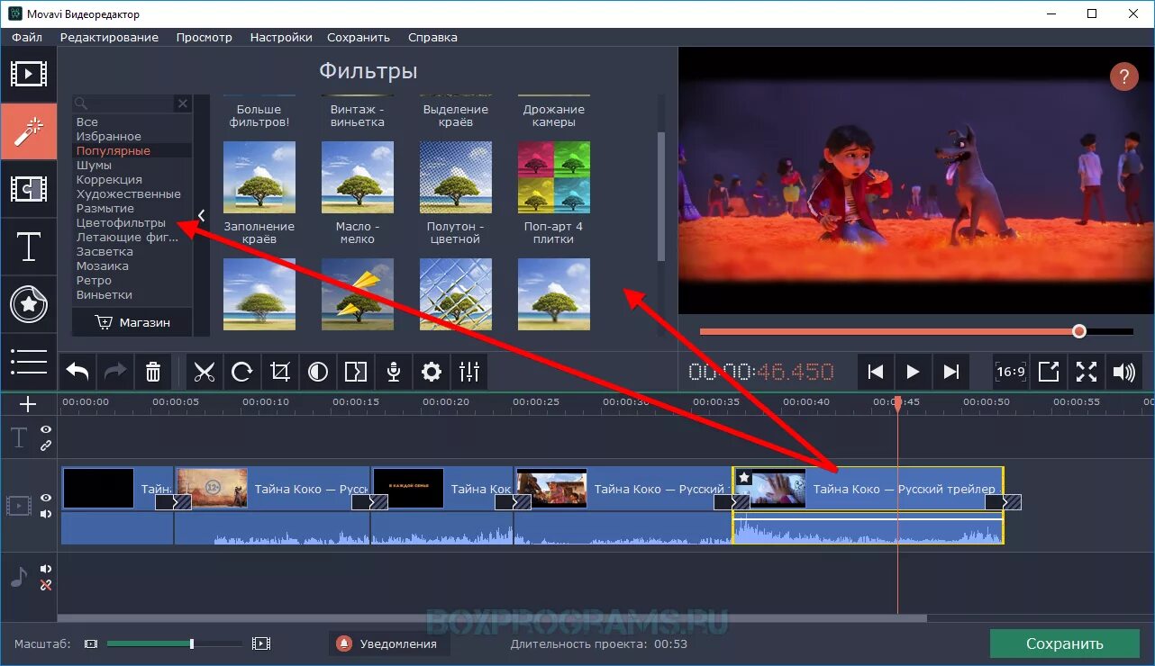Select the Размытие category

click(x=105, y=208)
